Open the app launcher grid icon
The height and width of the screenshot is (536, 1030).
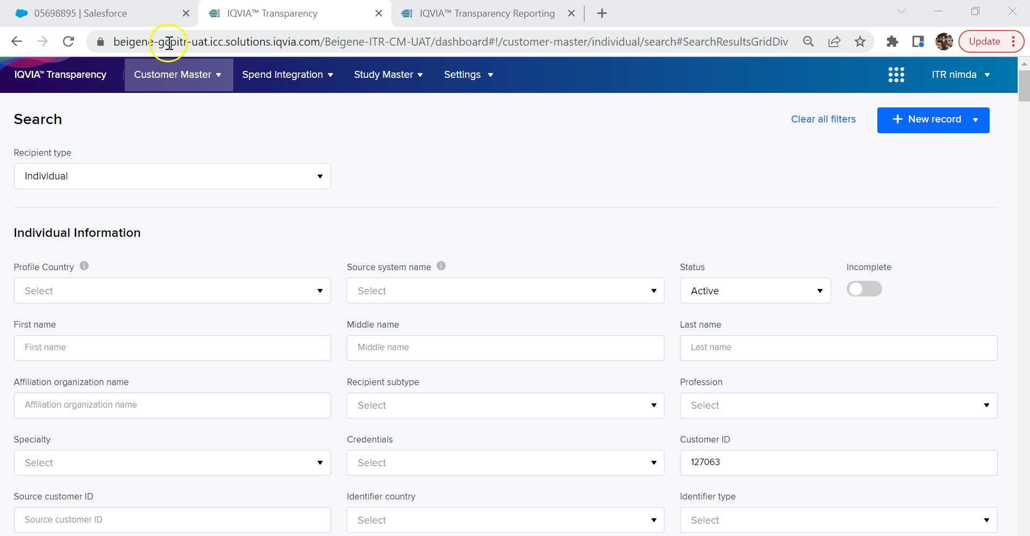pyautogui.click(x=896, y=75)
